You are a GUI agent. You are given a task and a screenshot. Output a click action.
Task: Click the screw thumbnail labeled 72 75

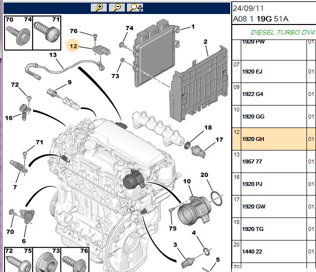tap(19, 259)
